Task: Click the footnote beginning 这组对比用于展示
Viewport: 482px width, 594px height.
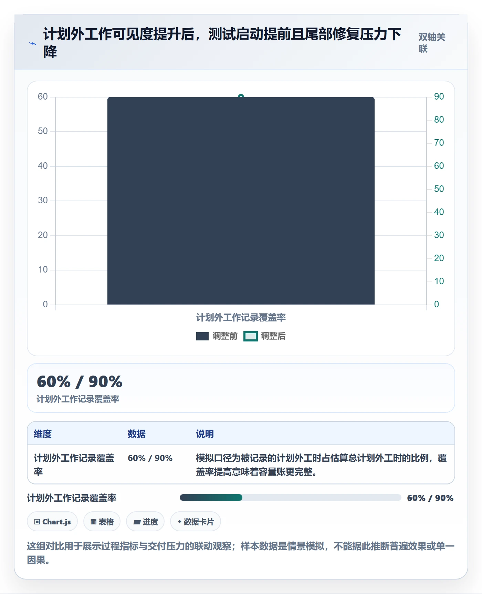Action: 241,553
